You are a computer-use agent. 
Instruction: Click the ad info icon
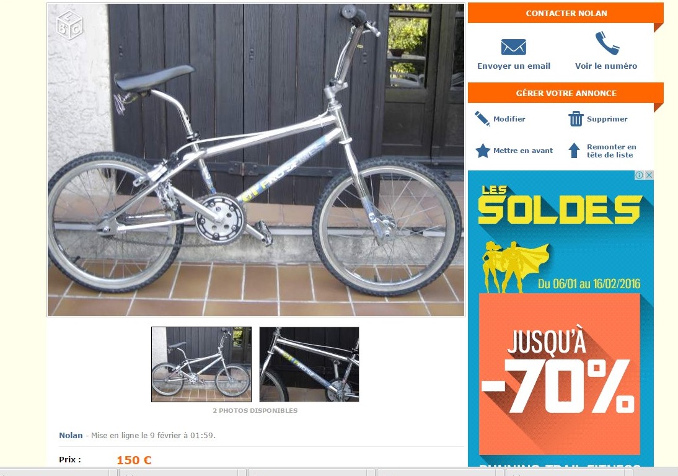point(639,175)
